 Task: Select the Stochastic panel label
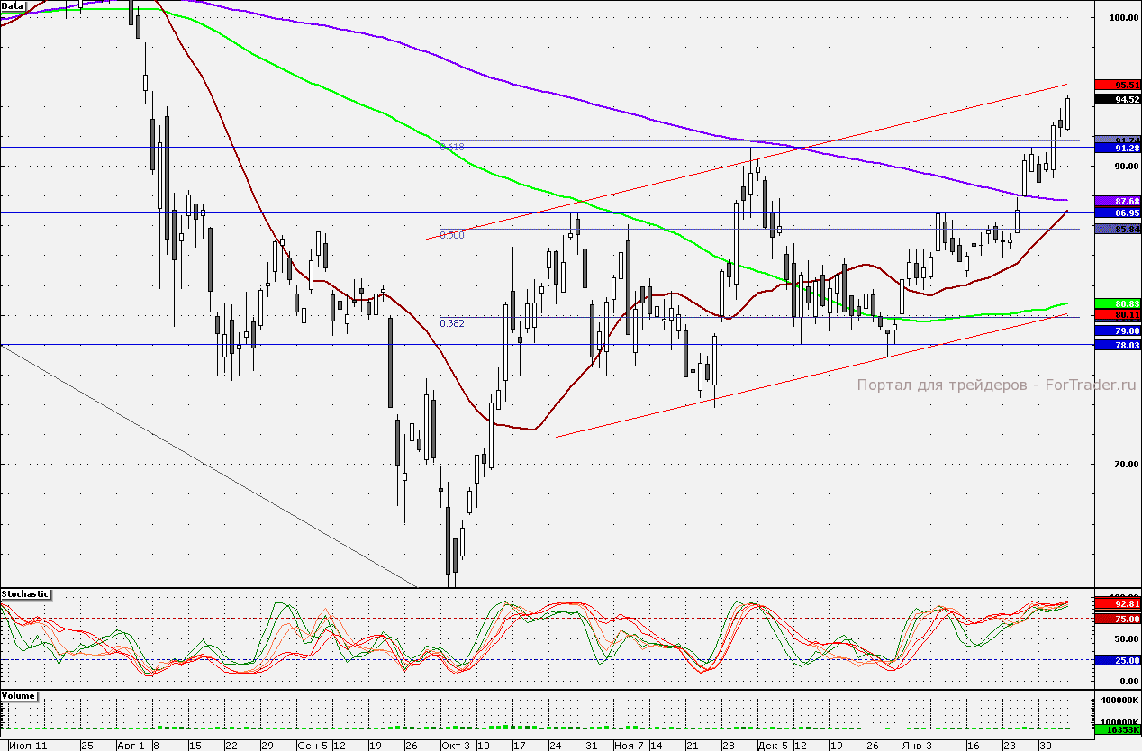pos(25,594)
